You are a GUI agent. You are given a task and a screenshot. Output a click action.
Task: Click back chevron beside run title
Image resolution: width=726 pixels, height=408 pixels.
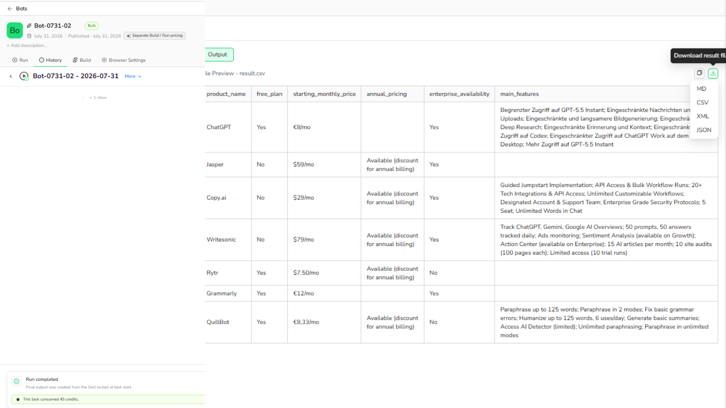pos(11,76)
